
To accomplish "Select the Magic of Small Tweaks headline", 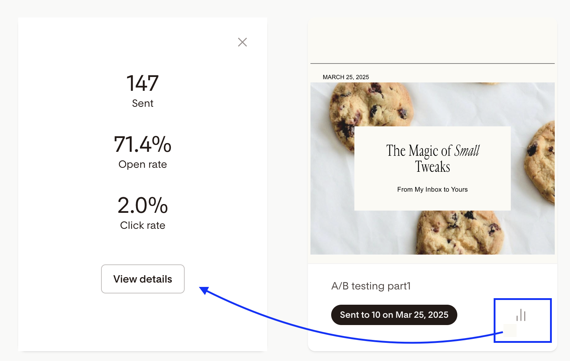I will pos(433,158).
